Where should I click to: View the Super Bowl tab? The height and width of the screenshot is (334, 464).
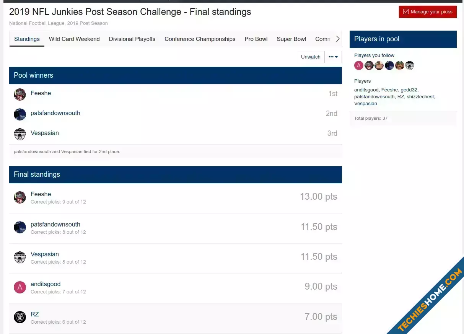[x=291, y=39]
